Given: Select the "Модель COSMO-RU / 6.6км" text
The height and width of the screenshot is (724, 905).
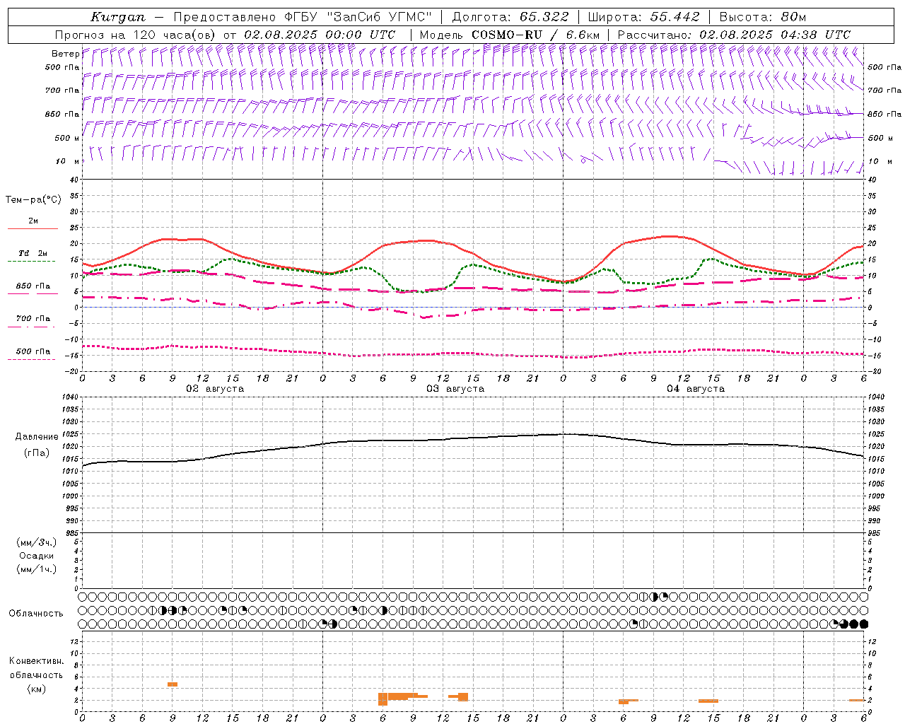Looking at the screenshot, I should click(510, 35).
